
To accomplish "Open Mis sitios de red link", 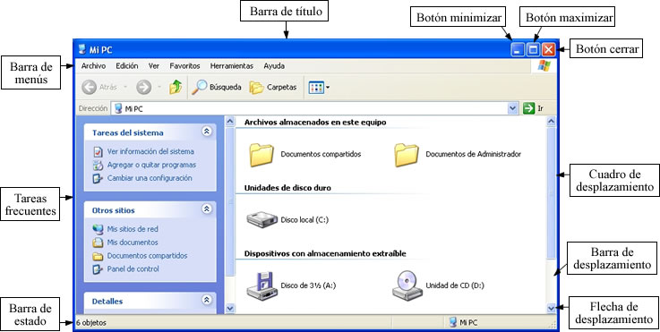I will tap(133, 229).
